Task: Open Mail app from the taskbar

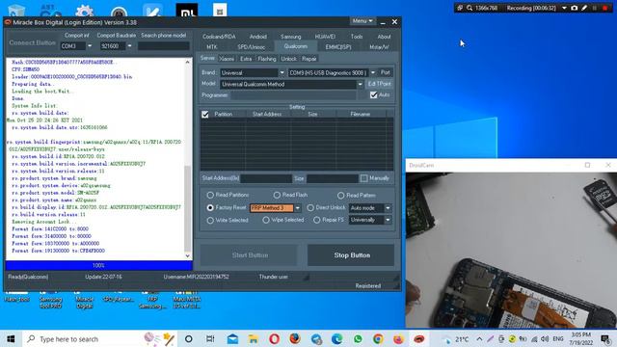Action: click(x=232, y=338)
